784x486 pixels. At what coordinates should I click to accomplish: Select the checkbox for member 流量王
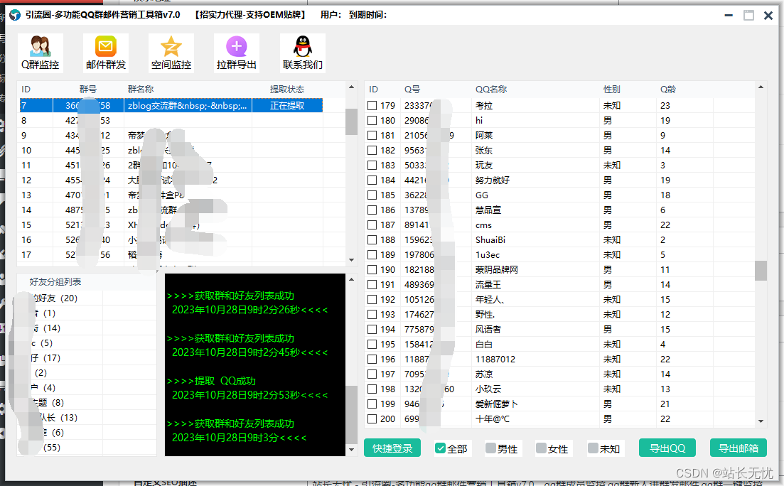click(372, 284)
